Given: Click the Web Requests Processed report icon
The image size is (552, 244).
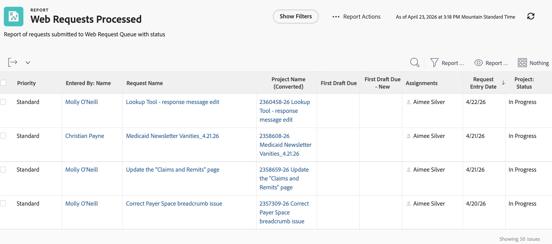Looking at the screenshot, I should click(x=14, y=17).
